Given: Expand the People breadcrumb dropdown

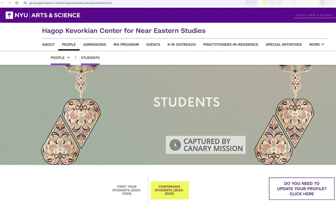Looking at the screenshot, I should tap(60, 58).
